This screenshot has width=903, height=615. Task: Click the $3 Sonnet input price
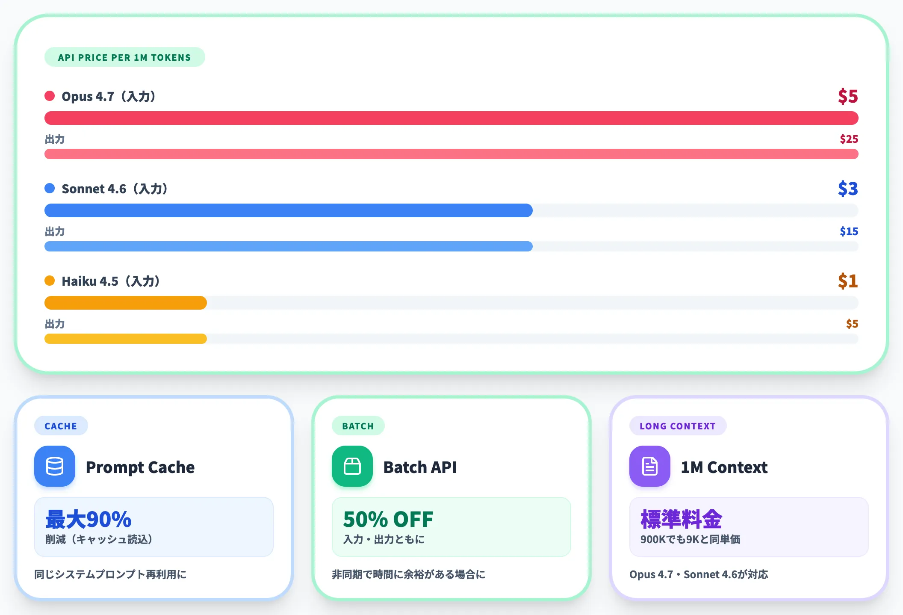[x=848, y=189]
